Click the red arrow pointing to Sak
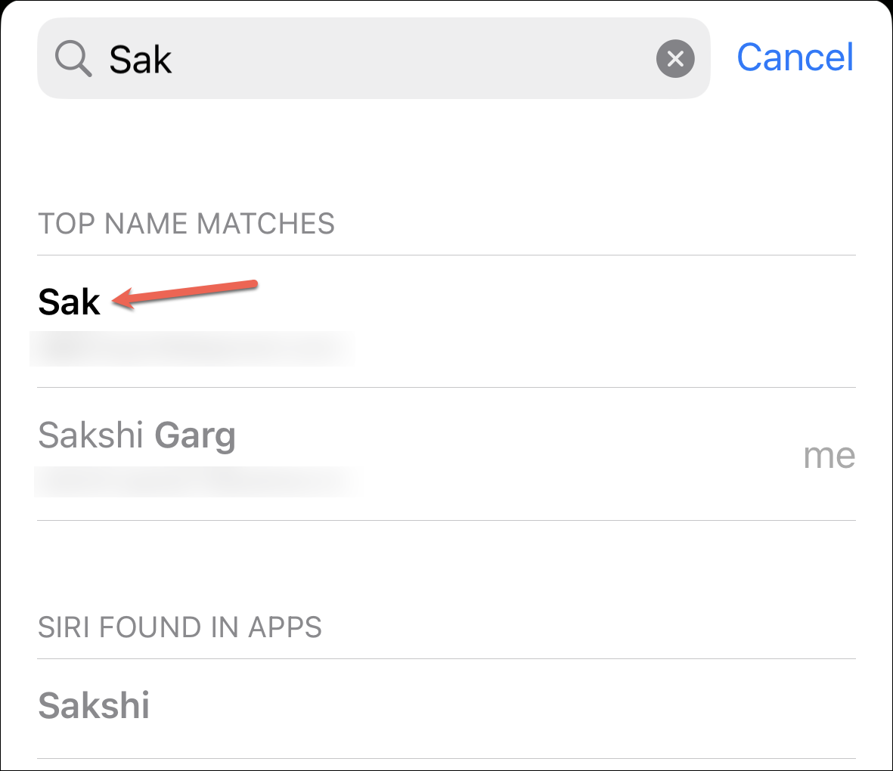Image resolution: width=893 pixels, height=771 pixels. tap(184, 294)
